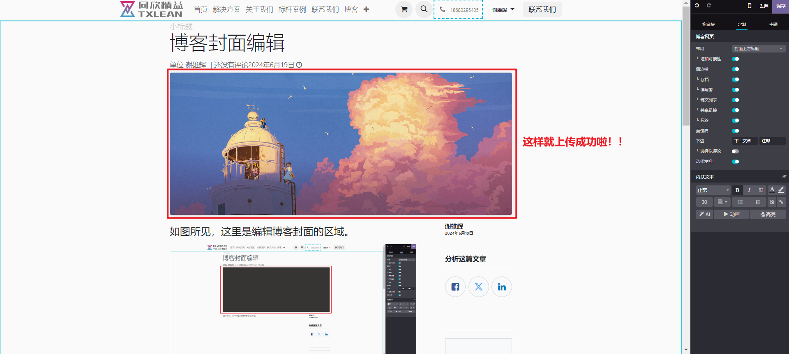The height and width of the screenshot is (354, 789).
Task: Toggle the 共享链接 switch
Action: pyautogui.click(x=736, y=110)
